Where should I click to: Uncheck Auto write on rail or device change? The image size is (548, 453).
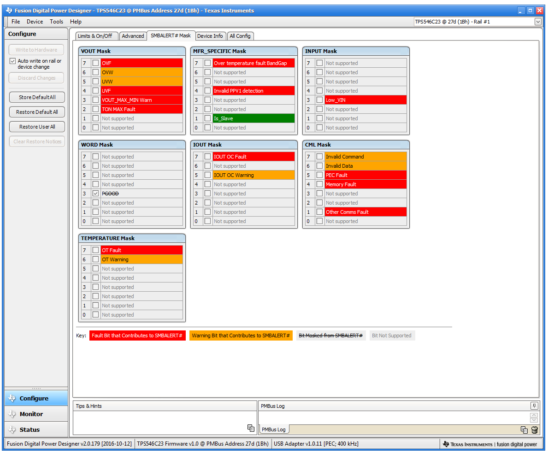(x=12, y=61)
